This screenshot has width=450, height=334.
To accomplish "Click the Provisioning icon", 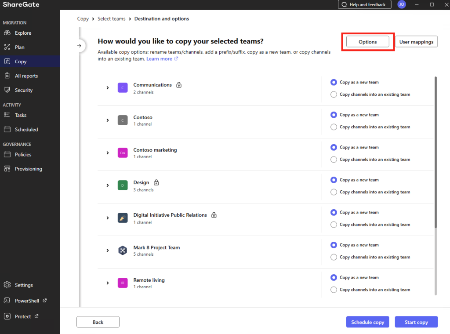I will pyautogui.click(x=7, y=169).
